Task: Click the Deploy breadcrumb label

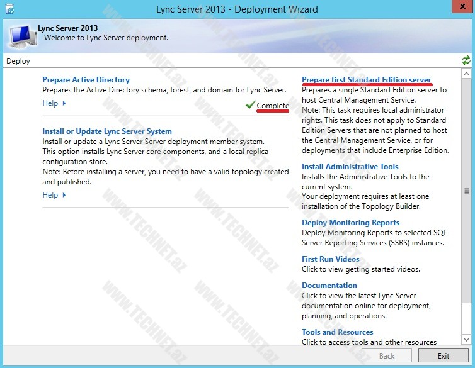Action: (x=18, y=61)
